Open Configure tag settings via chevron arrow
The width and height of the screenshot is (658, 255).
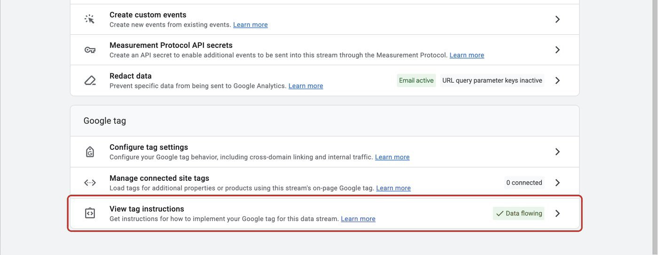[557, 152]
